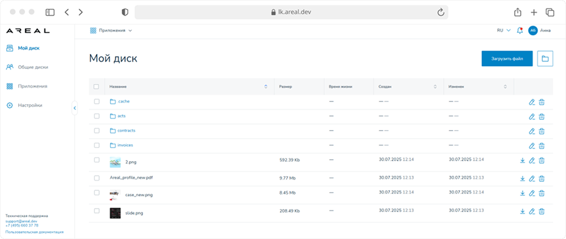
Task: Sort by Создан column arrows
Action: pos(435,86)
